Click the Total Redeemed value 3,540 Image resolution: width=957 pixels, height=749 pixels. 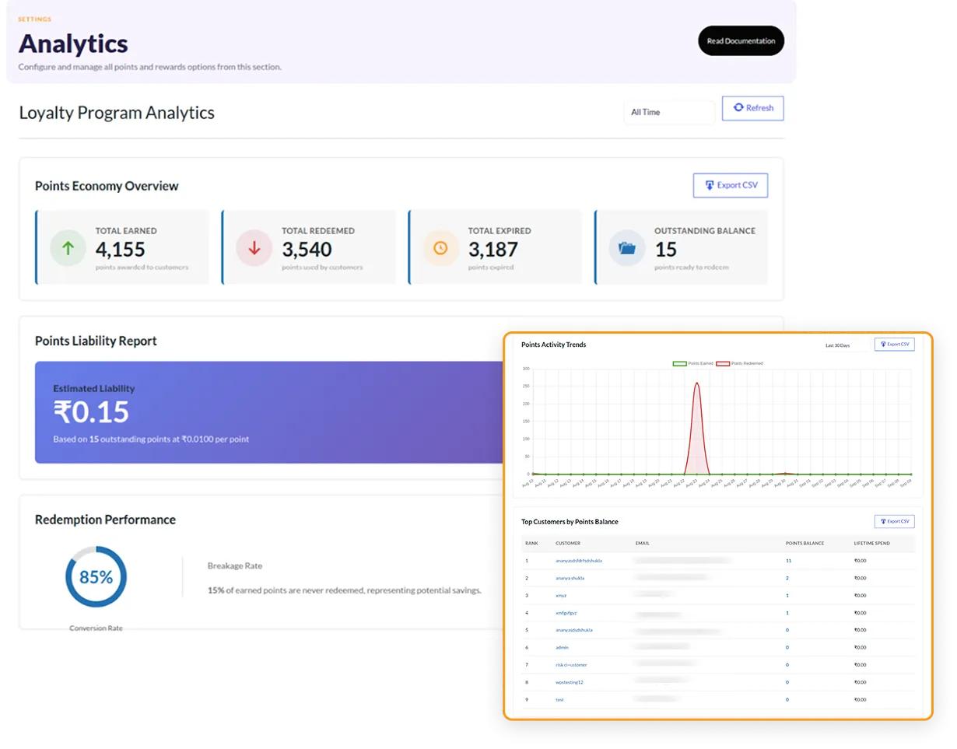coord(307,249)
